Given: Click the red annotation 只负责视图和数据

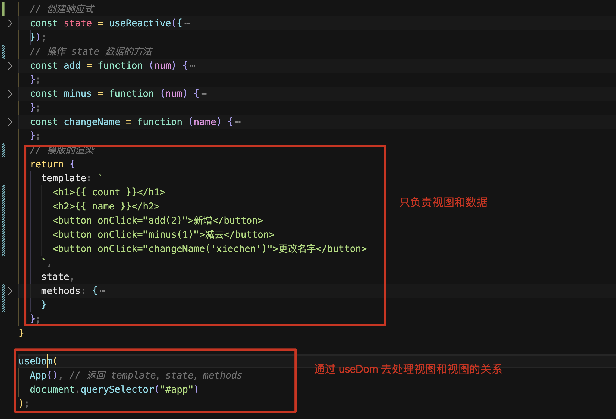Looking at the screenshot, I should [443, 202].
